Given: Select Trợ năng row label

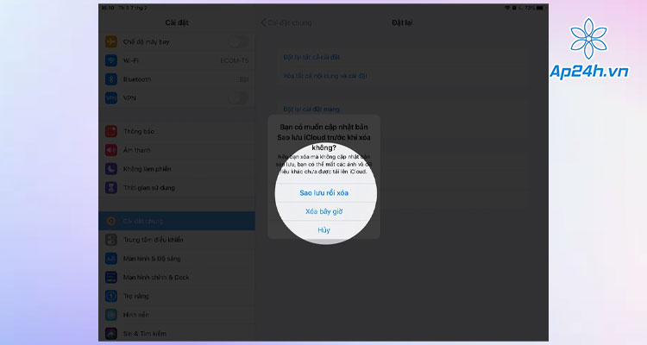Looking at the screenshot, I should click(x=135, y=297).
